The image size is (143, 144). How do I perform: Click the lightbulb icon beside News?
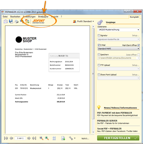tap(99, 107)
